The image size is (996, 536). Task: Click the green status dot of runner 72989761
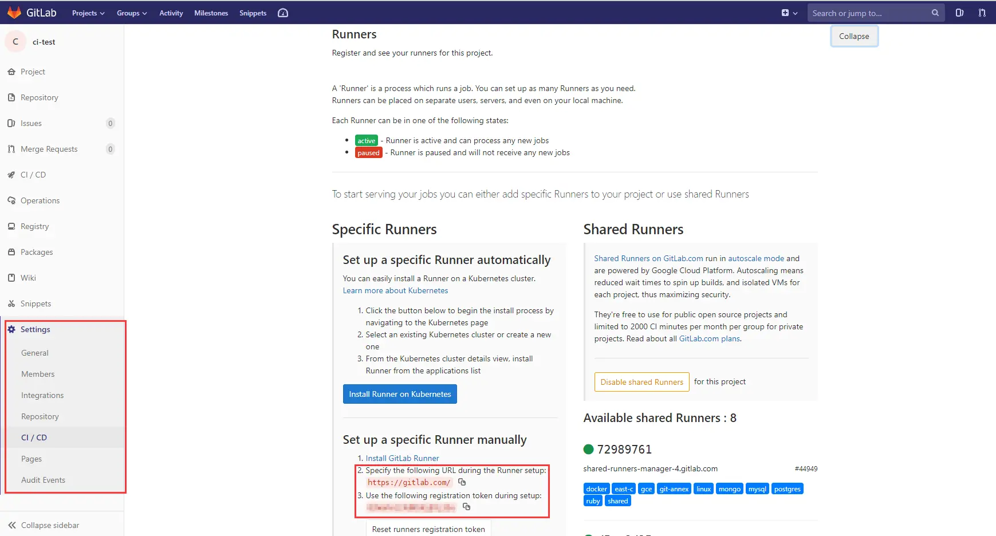pyautogui.click(x=588, y=449)
